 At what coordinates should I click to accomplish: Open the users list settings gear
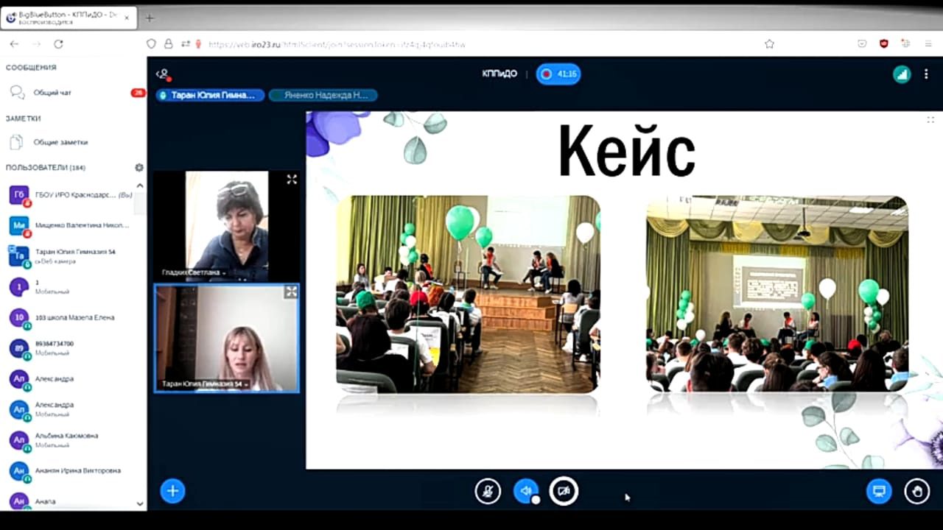pyautogui.click(x=139, y=168)
